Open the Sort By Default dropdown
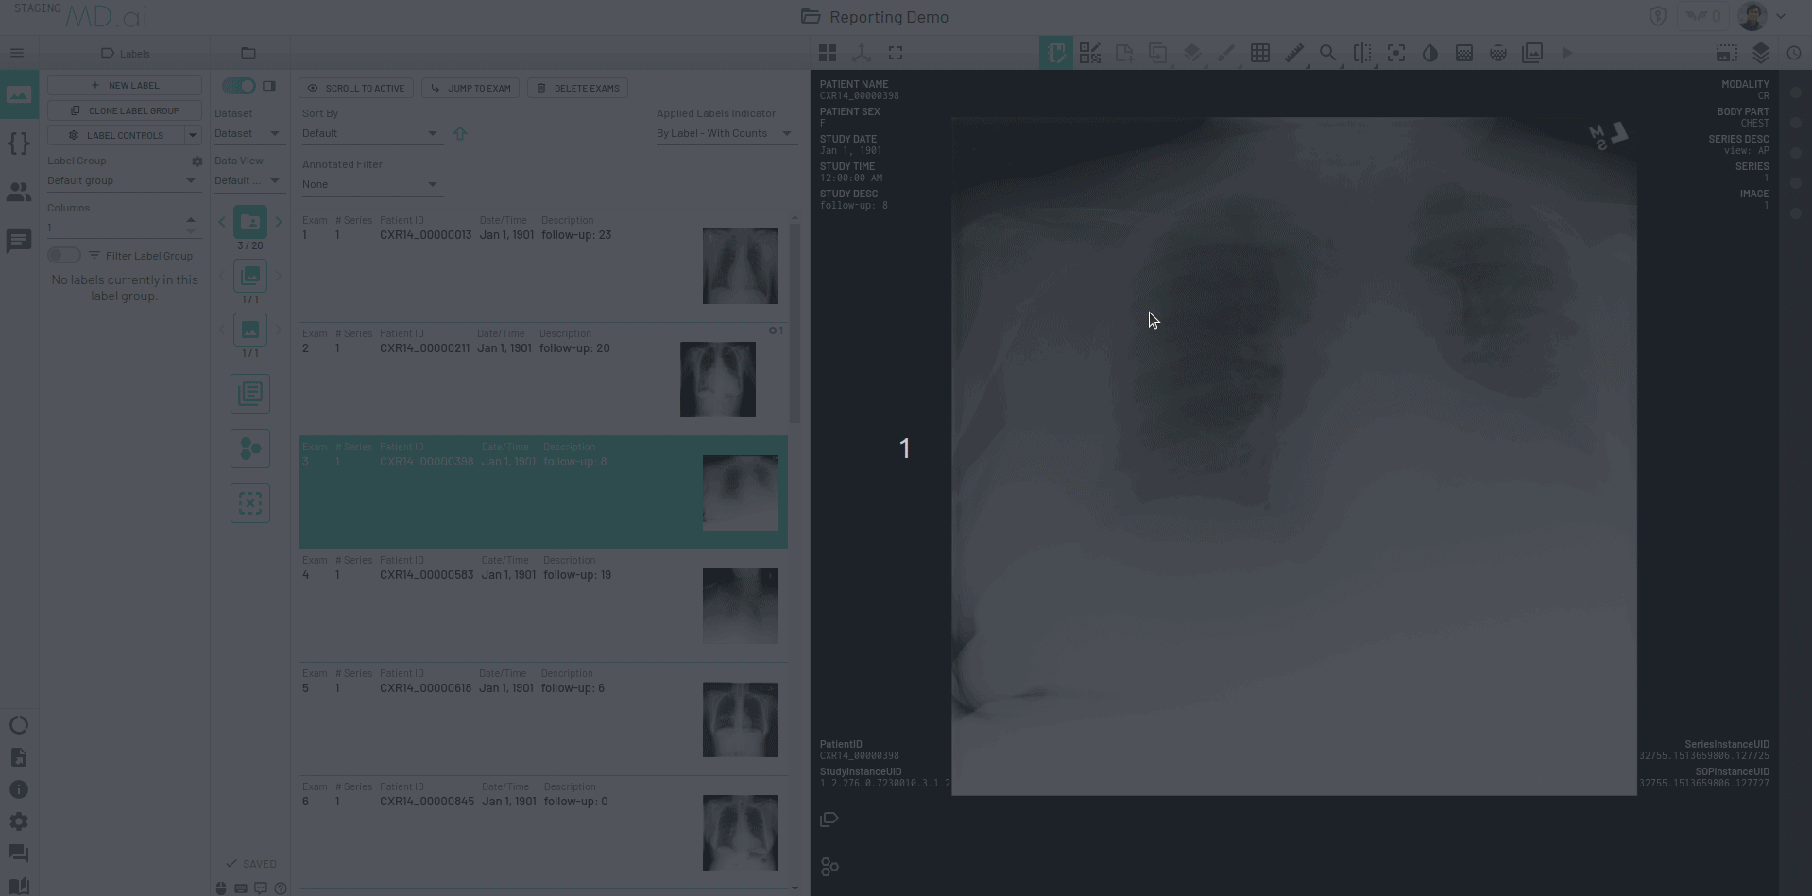This screenshot has width=1812, height=896. coord(368,133)
